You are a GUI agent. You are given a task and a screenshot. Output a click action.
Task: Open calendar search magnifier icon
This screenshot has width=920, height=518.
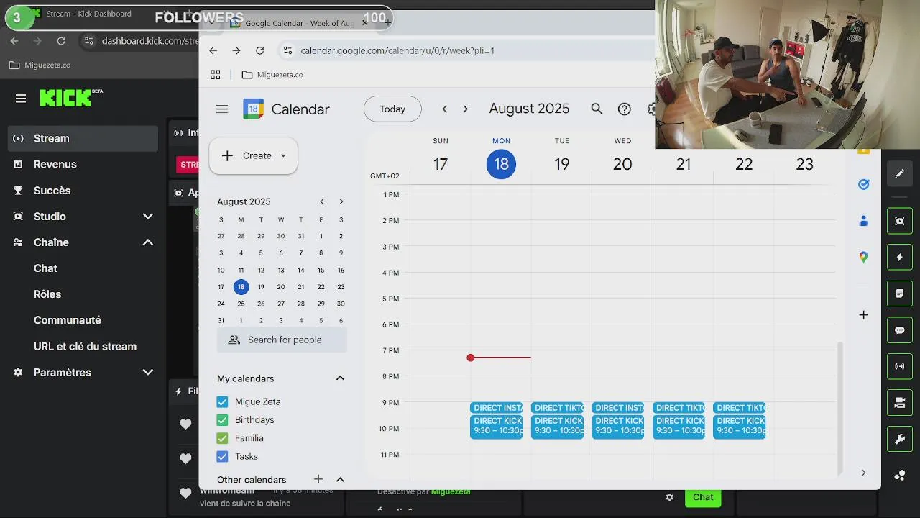tap(597, 109)
